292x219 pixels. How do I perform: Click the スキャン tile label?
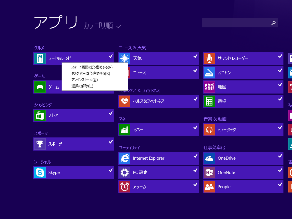pyautogui.click(x=224, y=73)
